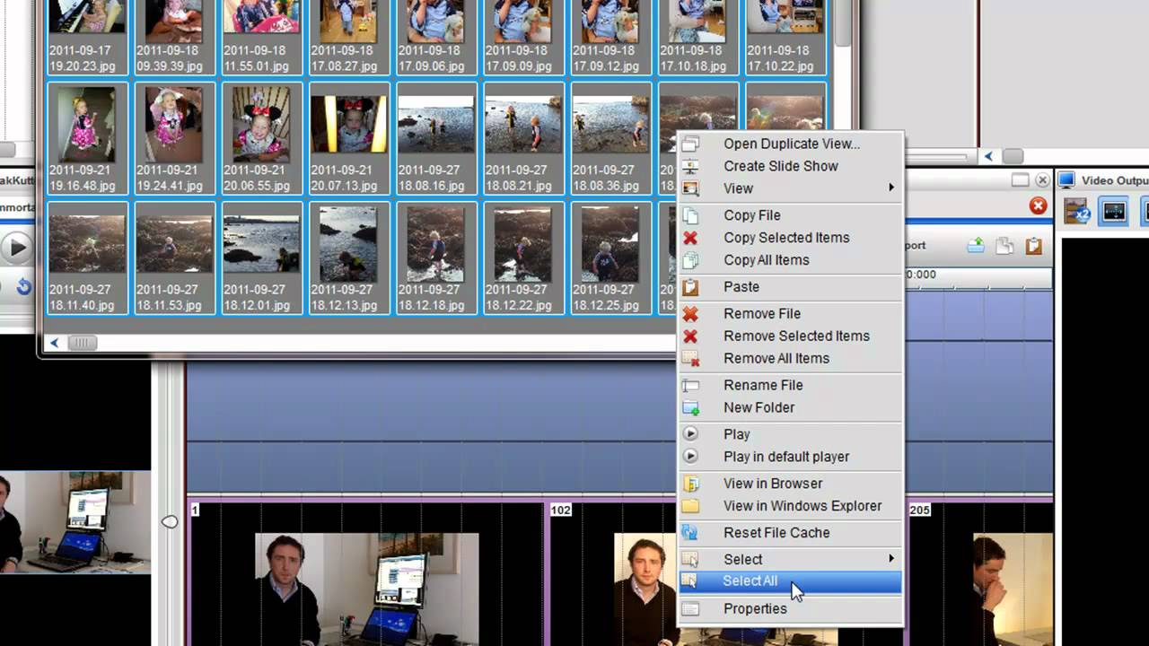Choose Paste from the context menu

791,287
